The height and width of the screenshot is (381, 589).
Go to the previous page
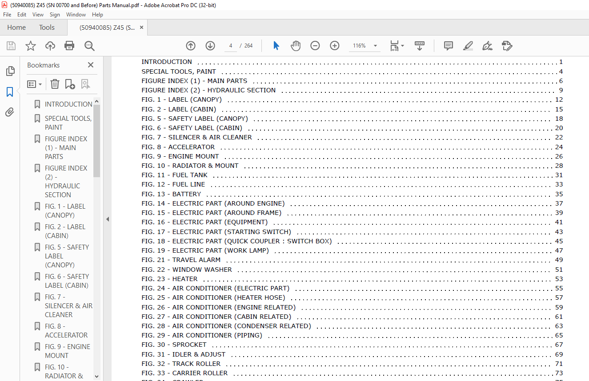click(x=191, y=46)
